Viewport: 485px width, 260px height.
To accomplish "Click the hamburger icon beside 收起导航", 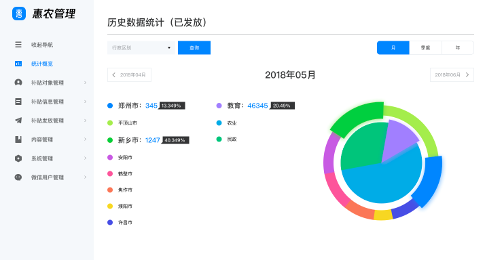I will 18,45.
